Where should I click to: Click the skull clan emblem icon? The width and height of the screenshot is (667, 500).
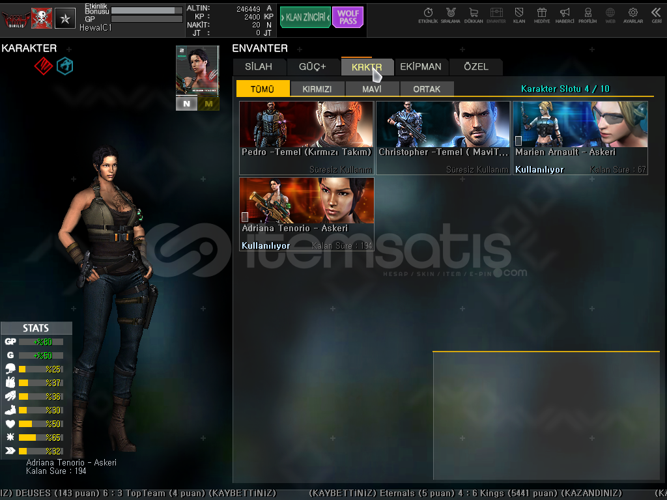click(x=42, y=18)
